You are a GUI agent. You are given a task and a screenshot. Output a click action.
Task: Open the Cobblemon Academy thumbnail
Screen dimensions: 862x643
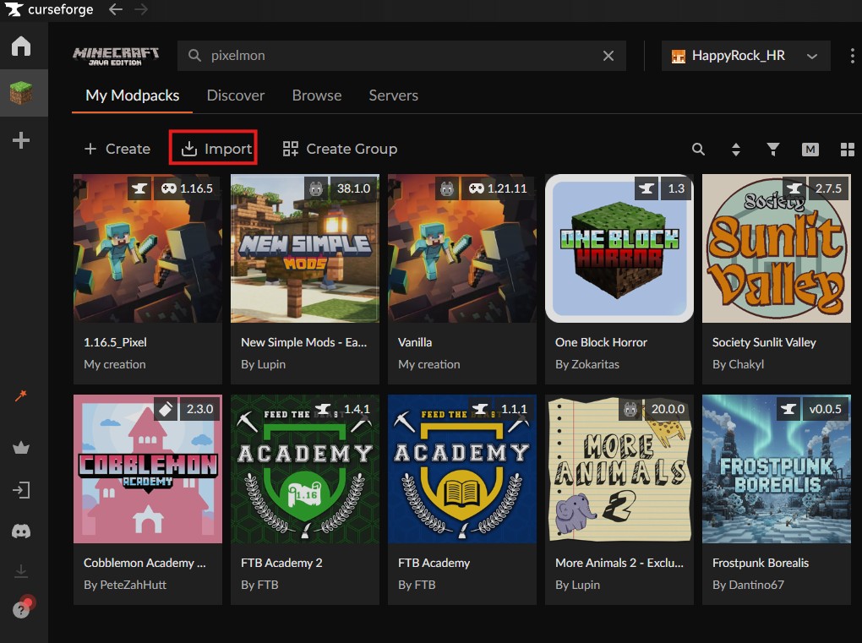coord(148,469)
